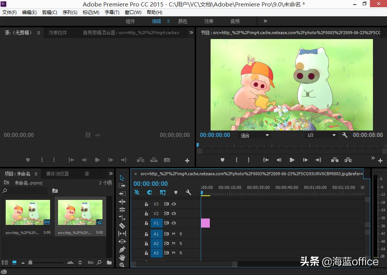Expand the hidden panel options with the double chevron
This screenshot has height=275, width=387.
[x=373, y=158]
